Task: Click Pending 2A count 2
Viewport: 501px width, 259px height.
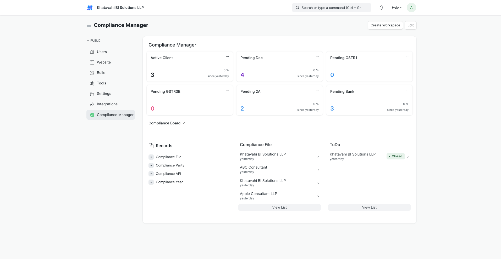Action: (x=242, y=109)
